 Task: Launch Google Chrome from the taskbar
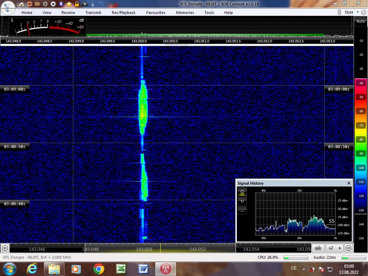(x=98, y=269)
